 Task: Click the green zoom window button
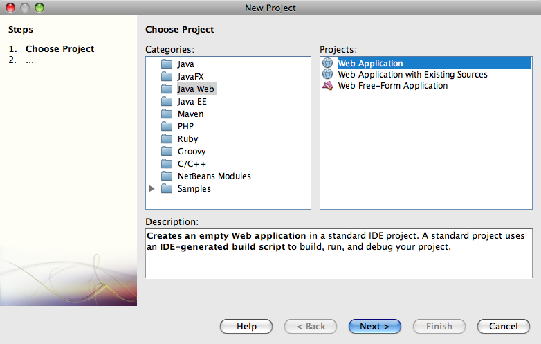[x=39, y=8]
